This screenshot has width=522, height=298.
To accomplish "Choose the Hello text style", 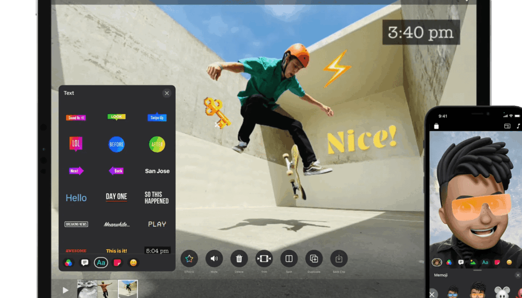I will pos(76,197).
